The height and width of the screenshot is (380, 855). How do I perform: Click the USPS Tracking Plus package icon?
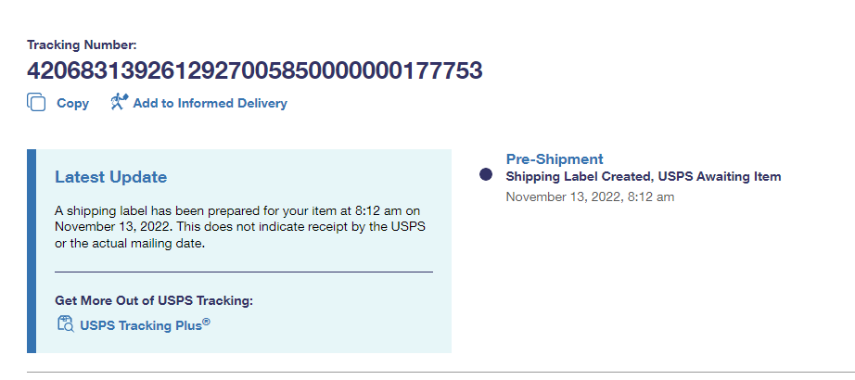[65, 324]
